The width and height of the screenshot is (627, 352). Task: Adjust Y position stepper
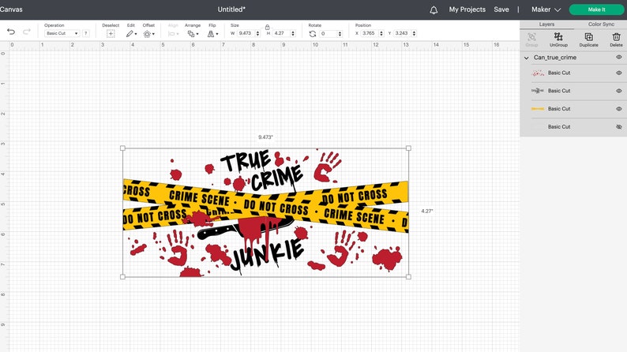click(x=414, y=33)
